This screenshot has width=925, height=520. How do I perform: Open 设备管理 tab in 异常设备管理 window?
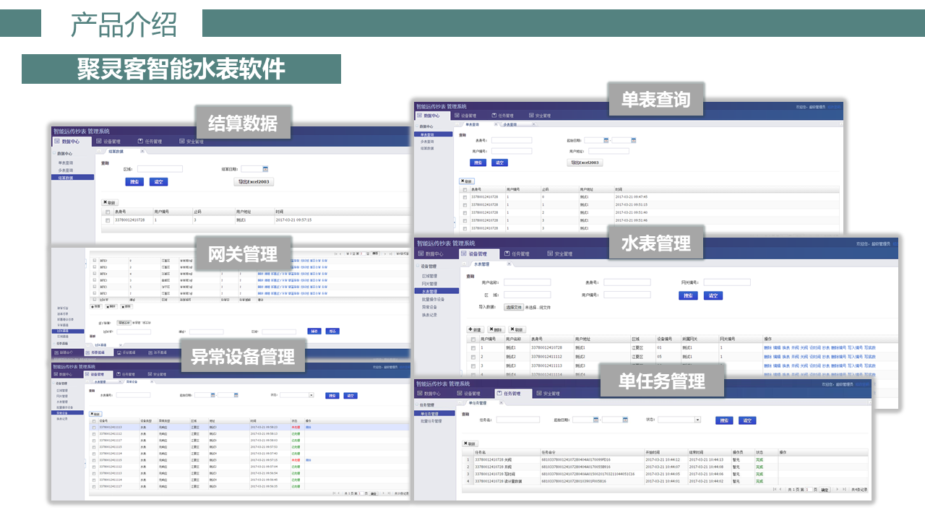[x=97, y=375]
